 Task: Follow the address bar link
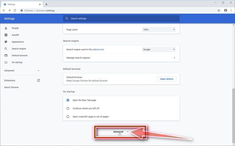click(98, 49)
